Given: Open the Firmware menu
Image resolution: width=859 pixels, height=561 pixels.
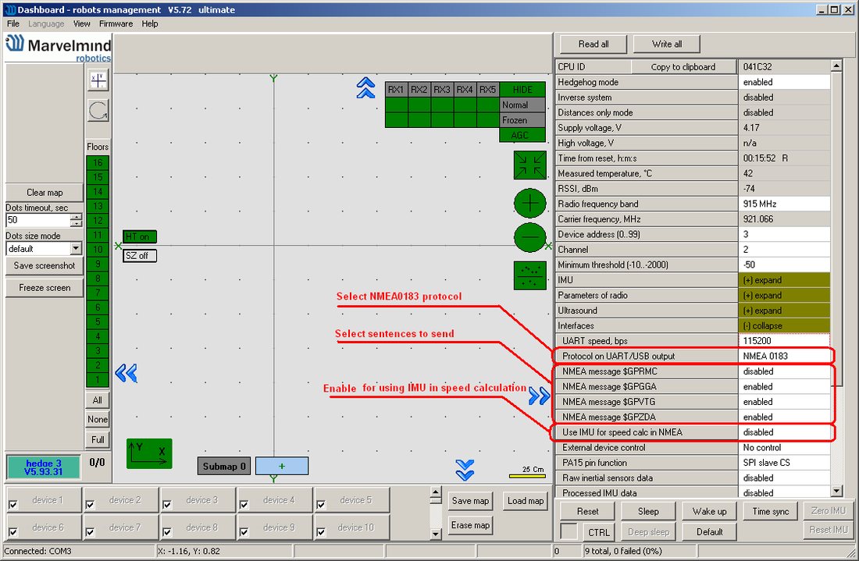Looking at the screenshot, I should (x=116, y=23).
